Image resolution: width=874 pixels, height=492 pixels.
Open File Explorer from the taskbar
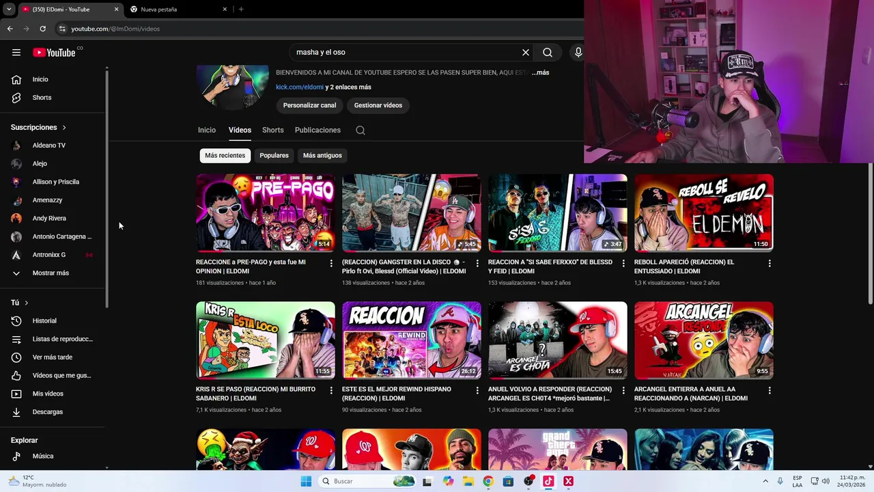[468, 481]
